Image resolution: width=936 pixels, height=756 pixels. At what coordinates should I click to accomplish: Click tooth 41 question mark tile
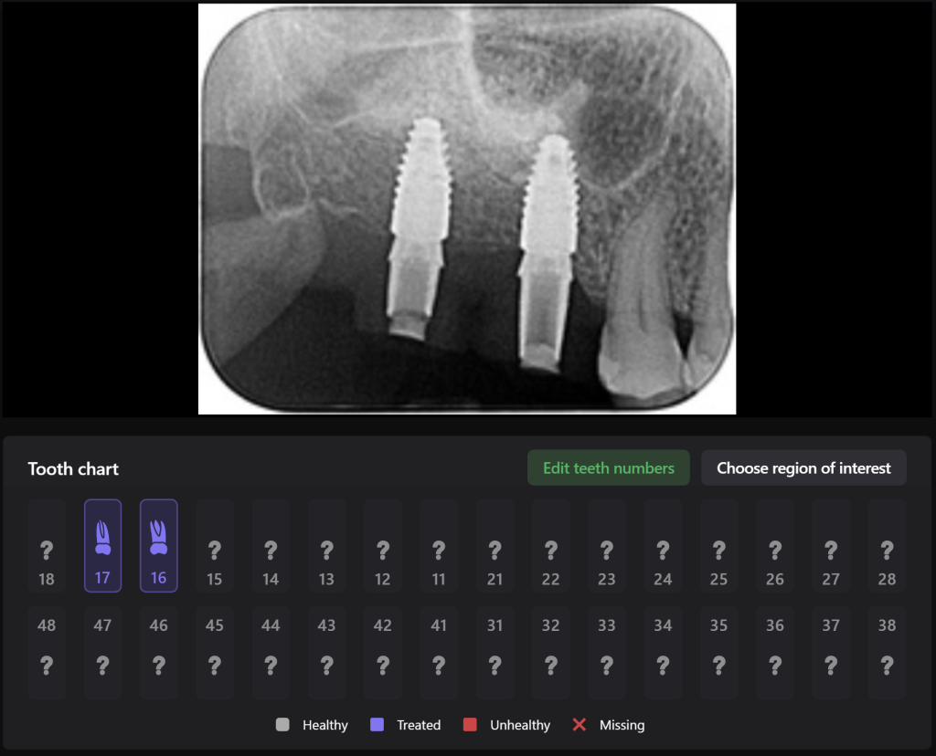(x=439, y=651)
